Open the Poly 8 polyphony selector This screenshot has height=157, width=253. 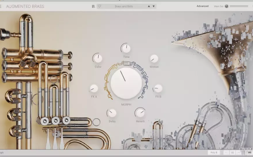(214, 152)
